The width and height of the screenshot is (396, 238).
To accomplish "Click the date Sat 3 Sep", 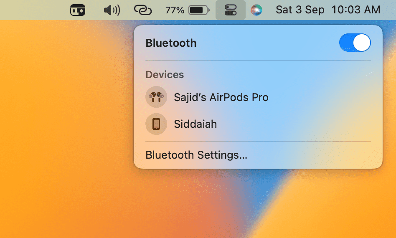I will [x=300, y=10].
